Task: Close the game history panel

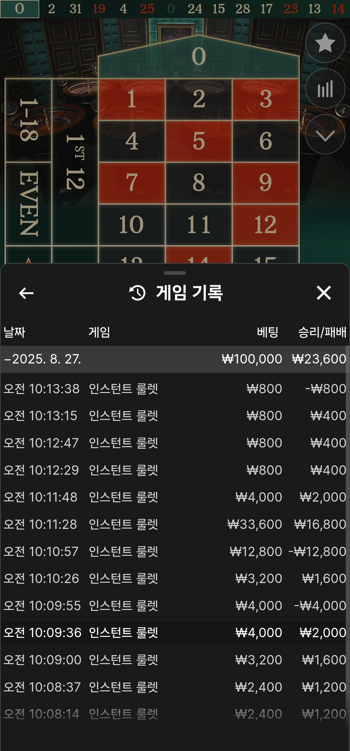Action: 324,293
